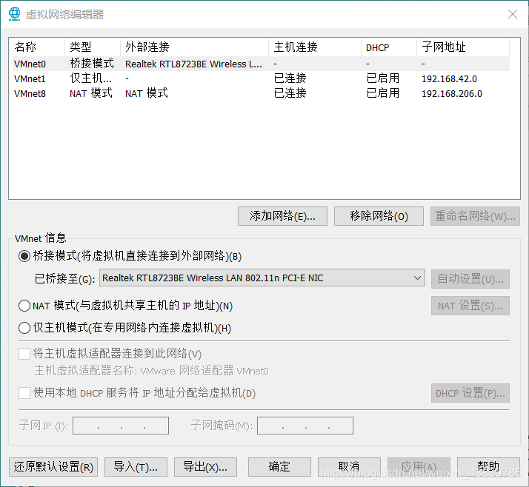Select the VMnet1 row
The image size is (529, 487).
261,78
